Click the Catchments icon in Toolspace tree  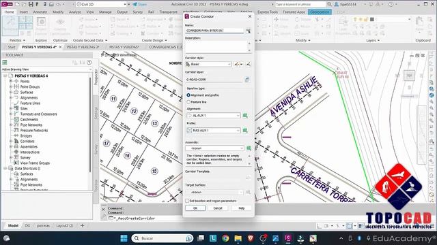16,120
